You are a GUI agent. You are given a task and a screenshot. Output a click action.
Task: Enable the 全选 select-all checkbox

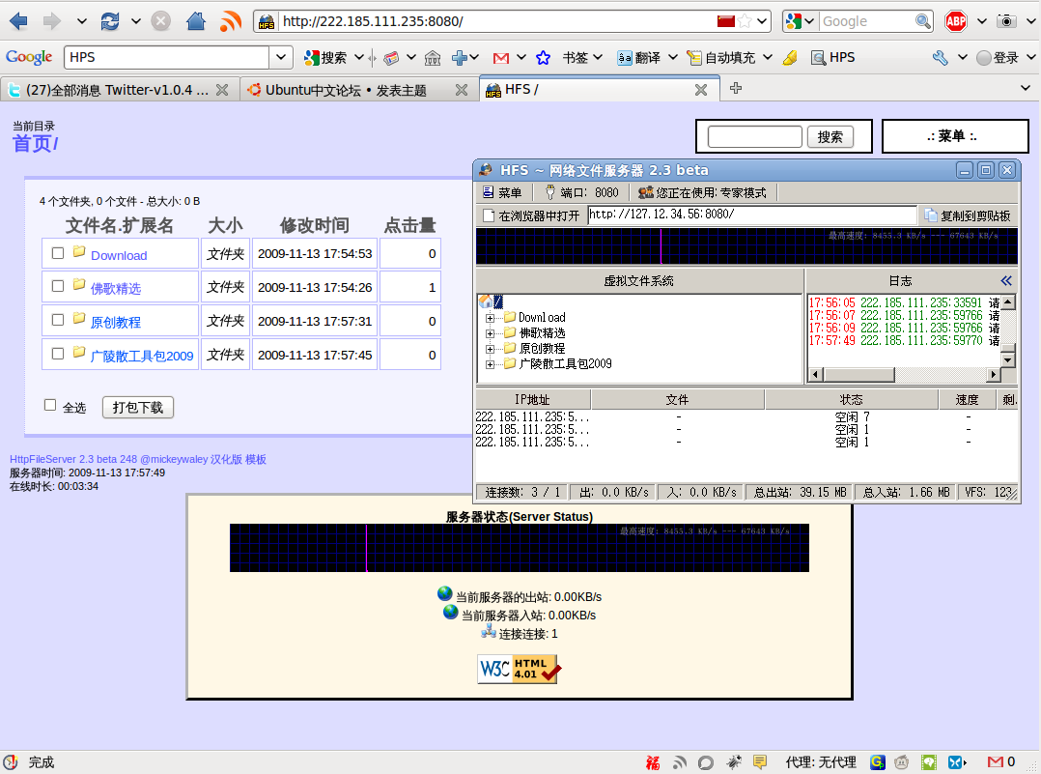(50, 405)
